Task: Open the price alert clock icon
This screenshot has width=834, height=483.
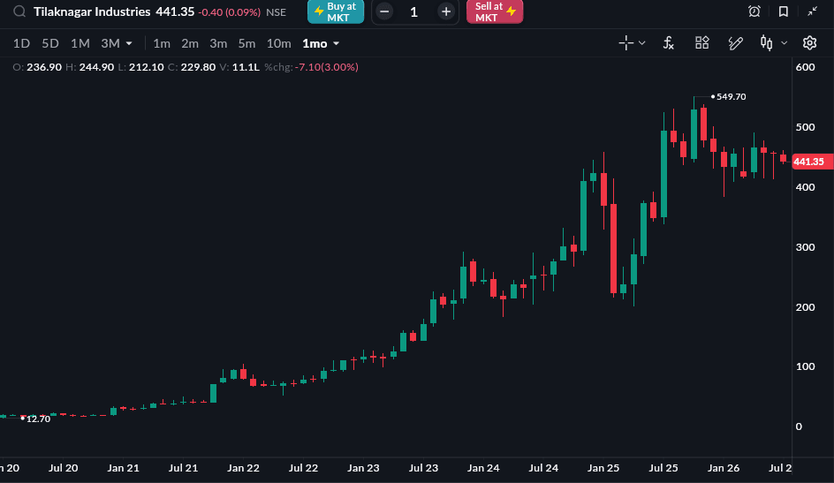Action: tap(754, 11)
